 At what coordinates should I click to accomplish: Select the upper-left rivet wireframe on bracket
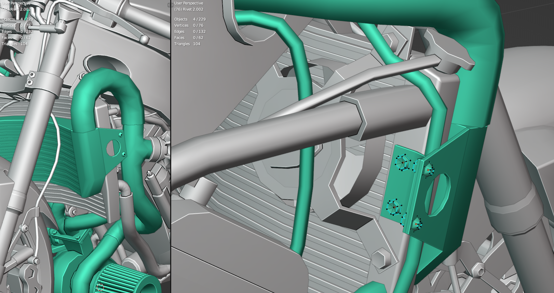click(403, 162)
